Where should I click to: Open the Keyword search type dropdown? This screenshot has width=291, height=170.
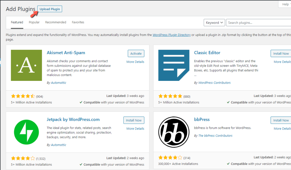click(214, 22)
